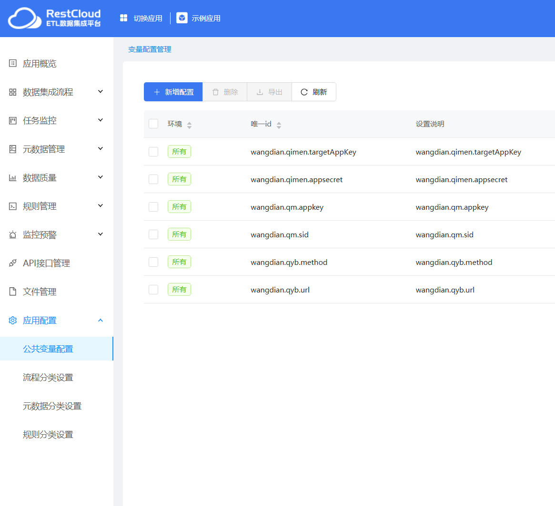
Task: Open 流程分类设置 submenu item
Action: pyautogui.click(x=48, y=378)
